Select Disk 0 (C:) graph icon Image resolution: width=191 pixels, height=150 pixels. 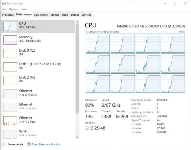point(10,53)
